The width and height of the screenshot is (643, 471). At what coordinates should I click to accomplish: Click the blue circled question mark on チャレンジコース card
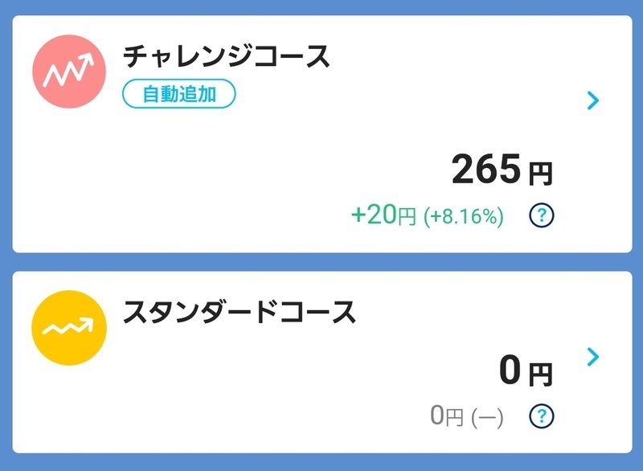point(543,215)
